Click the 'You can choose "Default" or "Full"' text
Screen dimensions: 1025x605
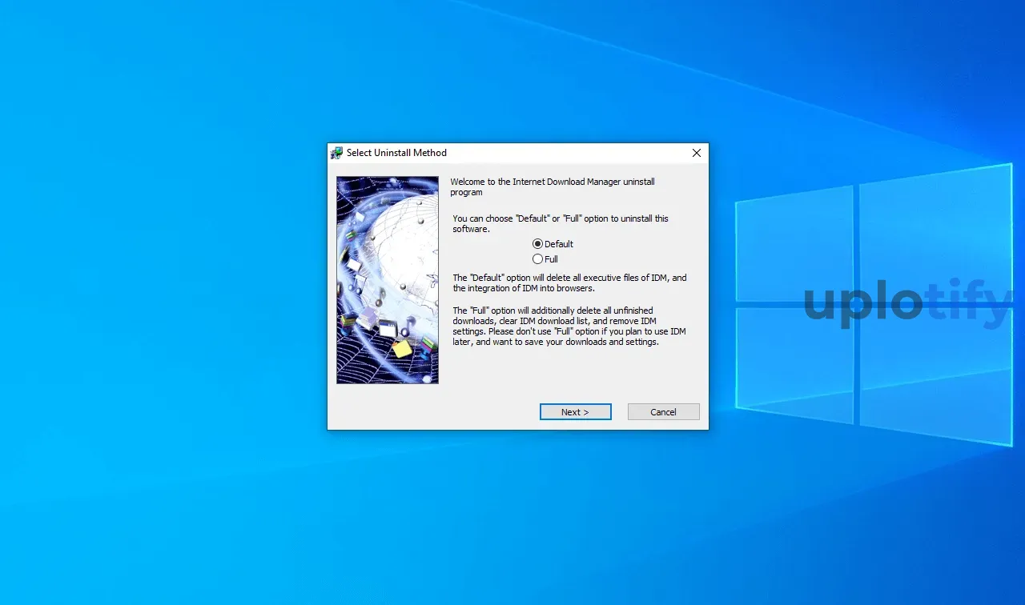[x=561, y=223]
